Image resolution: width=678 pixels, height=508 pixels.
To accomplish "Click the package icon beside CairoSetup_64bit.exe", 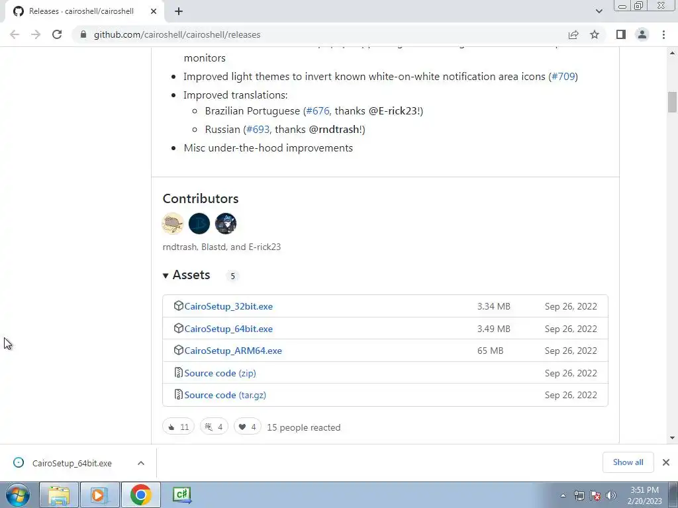I will coord(179,328).
